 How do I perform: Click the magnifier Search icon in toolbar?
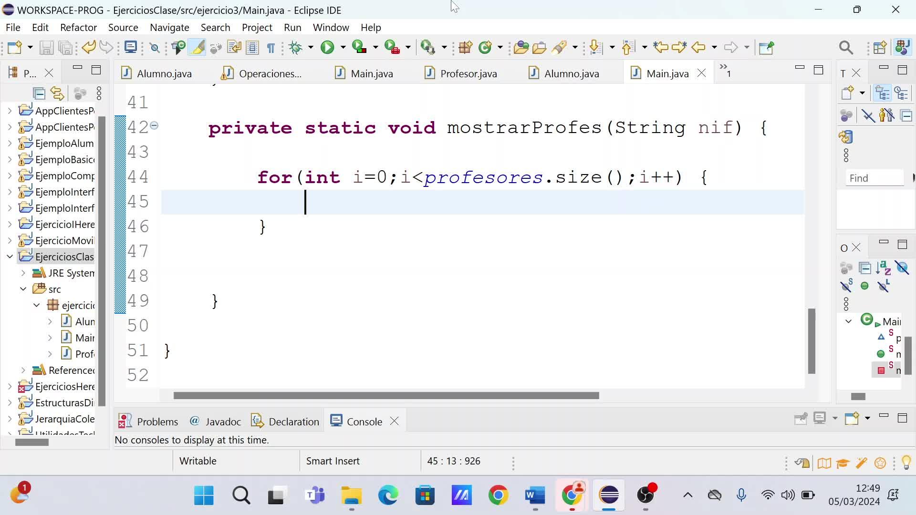[x=845, y=47]
